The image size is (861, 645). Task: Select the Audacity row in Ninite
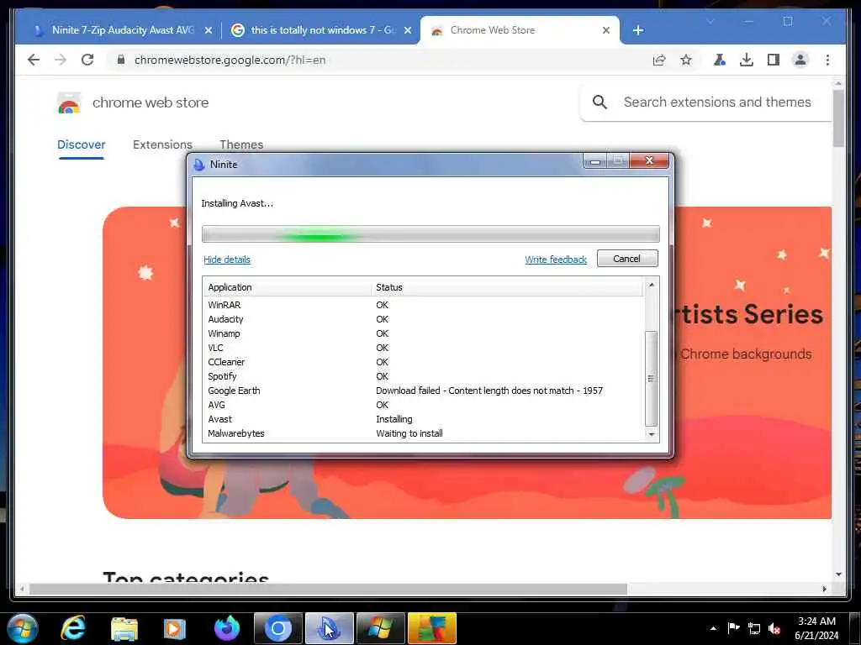[424, 319]
